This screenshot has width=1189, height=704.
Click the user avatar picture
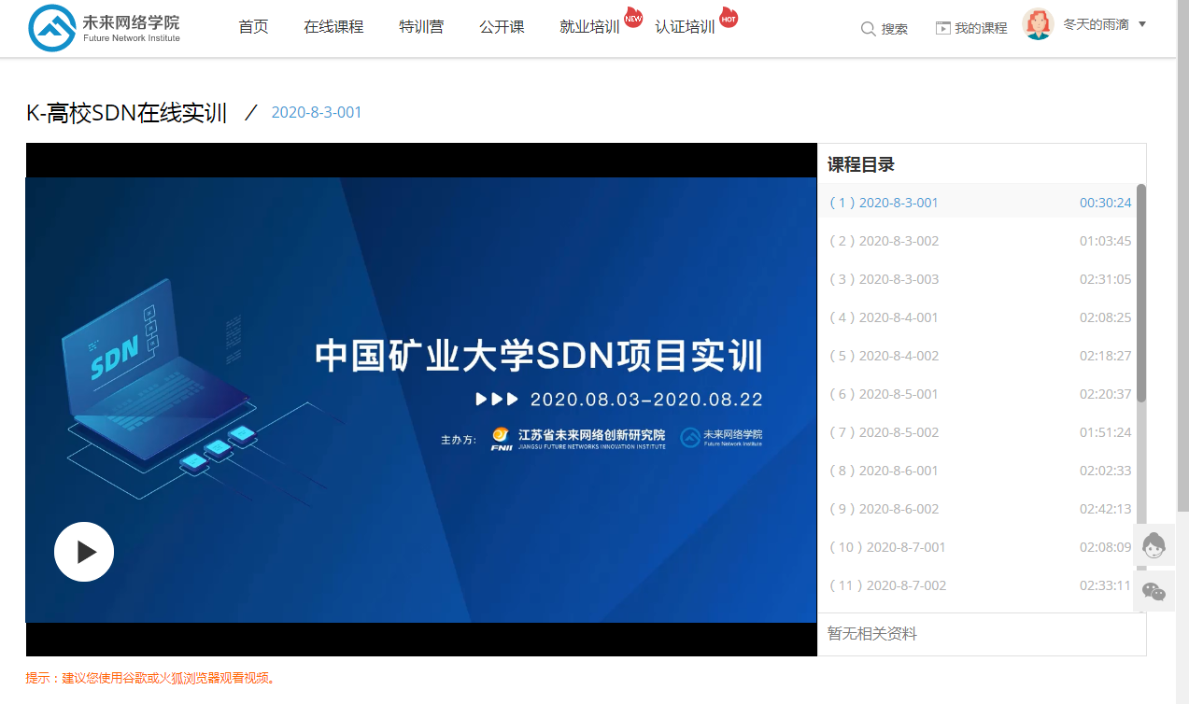point(1038,24)
